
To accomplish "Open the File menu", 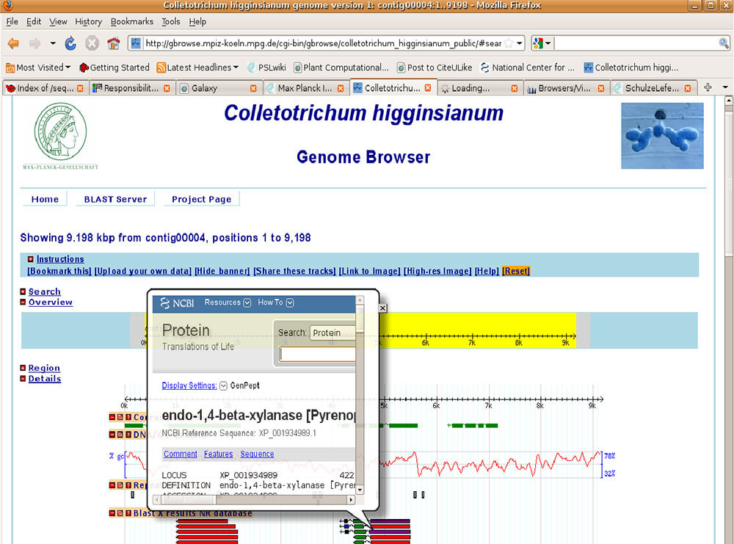I will (12, 21).
